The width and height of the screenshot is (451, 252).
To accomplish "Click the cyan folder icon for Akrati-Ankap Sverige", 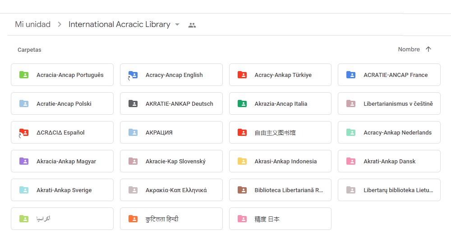I will point(24,190).
